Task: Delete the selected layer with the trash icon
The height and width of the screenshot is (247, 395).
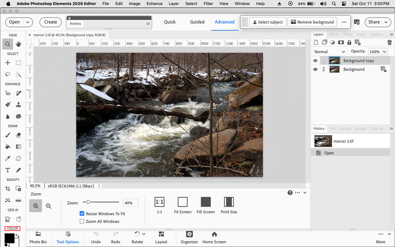Action: [389, 42]
